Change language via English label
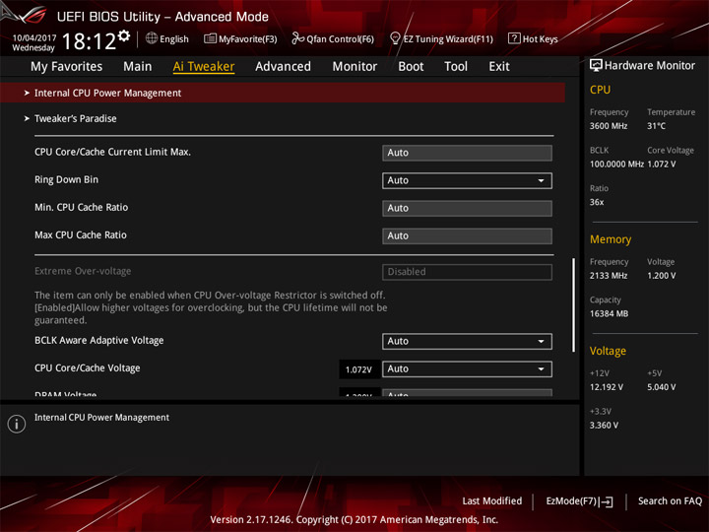Image resolution: width=709 pixels, height=532 pixels. [x=174, y=38]
